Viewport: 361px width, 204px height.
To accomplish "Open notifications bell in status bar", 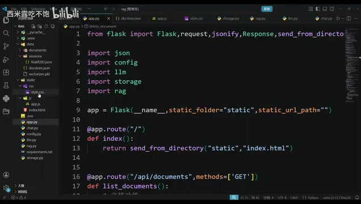I will (x=357, y=198).
